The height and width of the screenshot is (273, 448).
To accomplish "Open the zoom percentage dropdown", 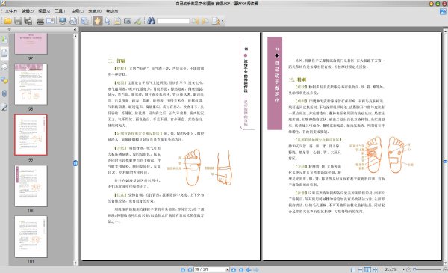I will tap(403, 269).
